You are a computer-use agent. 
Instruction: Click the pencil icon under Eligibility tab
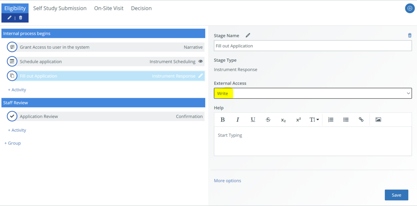click(10, 18)
